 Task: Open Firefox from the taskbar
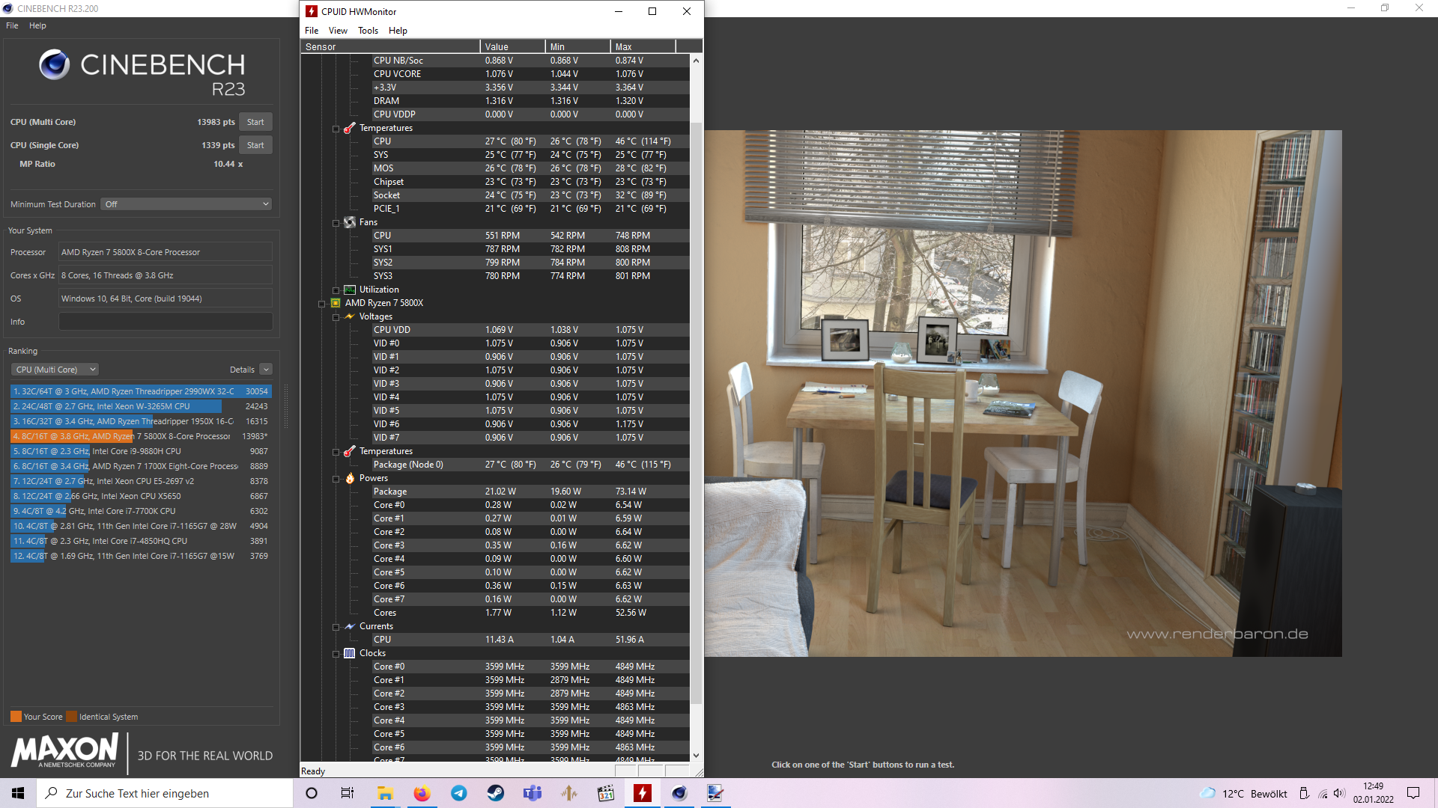pyautogui.click(x=422, y=793)
